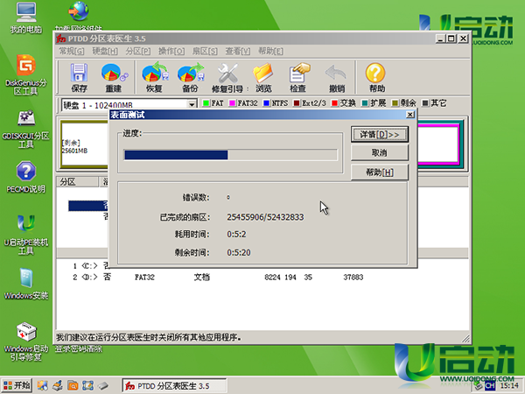
Task: Click the 15:14 system clock
Action: point(509,386)
